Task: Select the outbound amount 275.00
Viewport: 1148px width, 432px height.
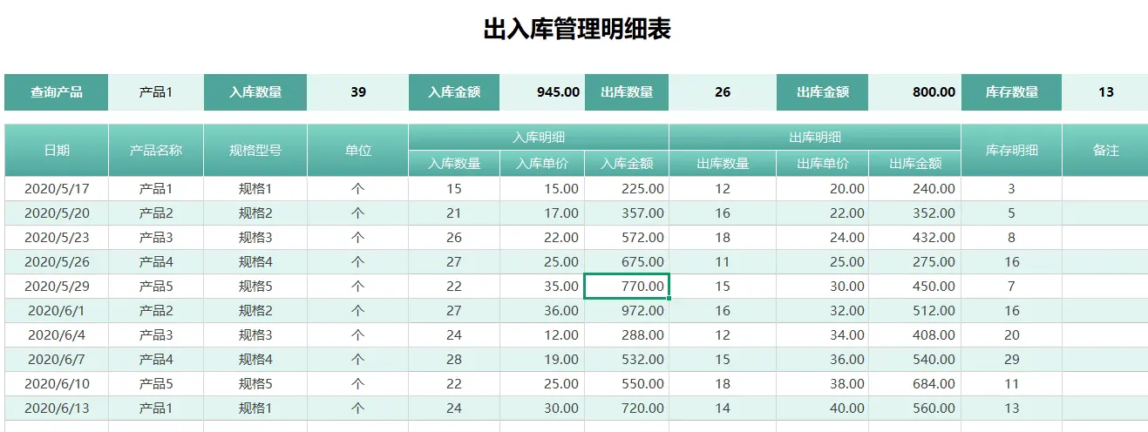Action: pyautogui.click(x=915, y=261)
